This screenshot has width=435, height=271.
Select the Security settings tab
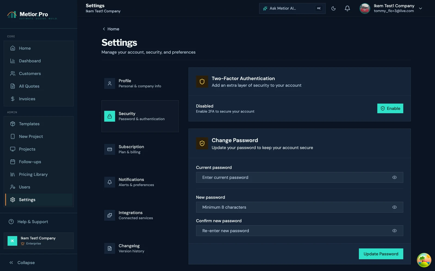click(140, 116)
